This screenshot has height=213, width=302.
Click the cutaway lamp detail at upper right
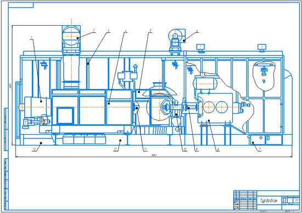pyautogui.click(x=264, y=76)
